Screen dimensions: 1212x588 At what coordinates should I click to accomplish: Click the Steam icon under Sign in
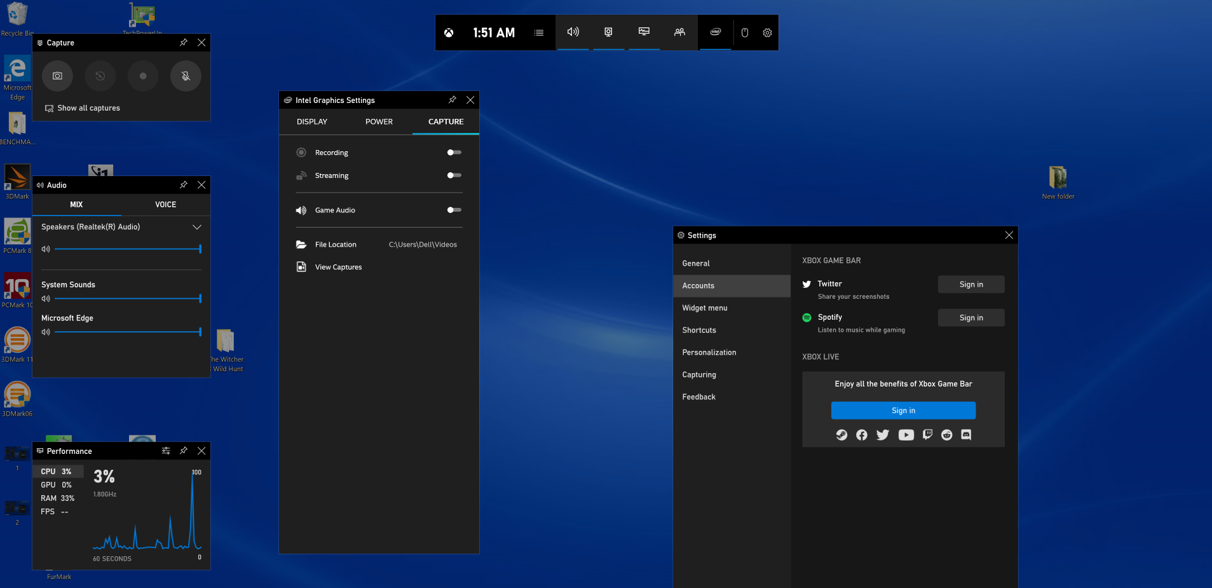841,435
